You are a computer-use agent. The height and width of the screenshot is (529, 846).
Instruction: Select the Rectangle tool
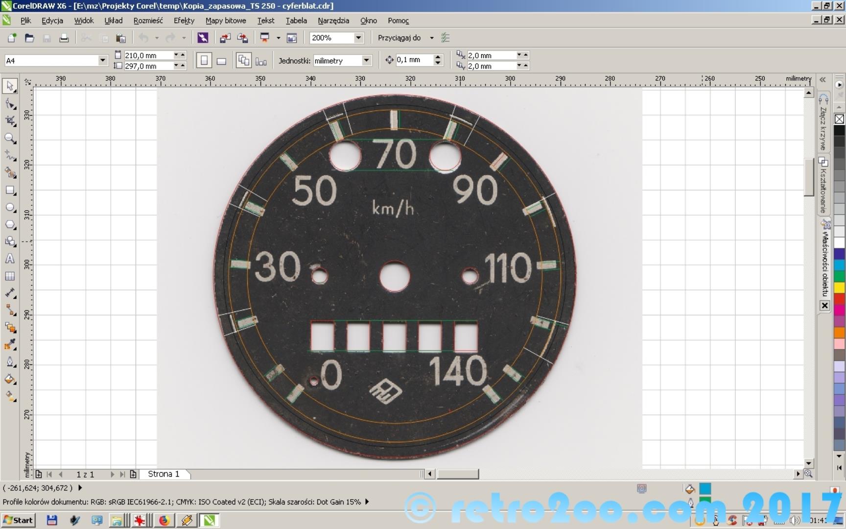click(x=10, y=191)
